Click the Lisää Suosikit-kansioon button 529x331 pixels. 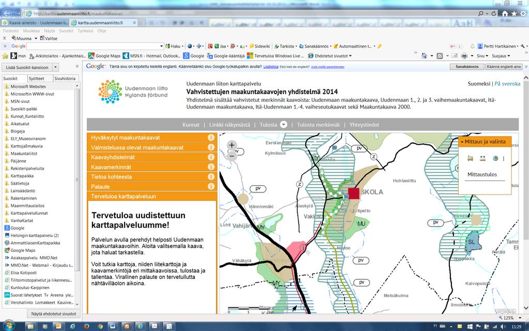27,67
